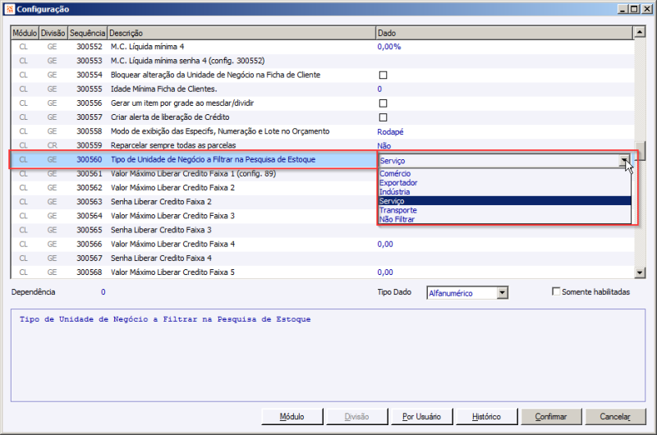This screenshot has width=657, height=435.
Task: Expand the Tipo Dado Alfanumérico dropdown
Action: pyautogui.click(x=503, y=293)
